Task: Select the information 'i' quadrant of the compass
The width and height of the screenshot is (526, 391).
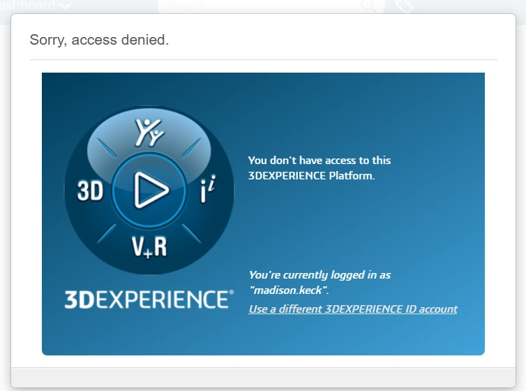Action: pos(208,190)
